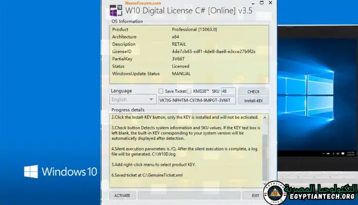358x205 pixels.
Task: Tick the KMS38 checkbox
Action: coord(189,91)
